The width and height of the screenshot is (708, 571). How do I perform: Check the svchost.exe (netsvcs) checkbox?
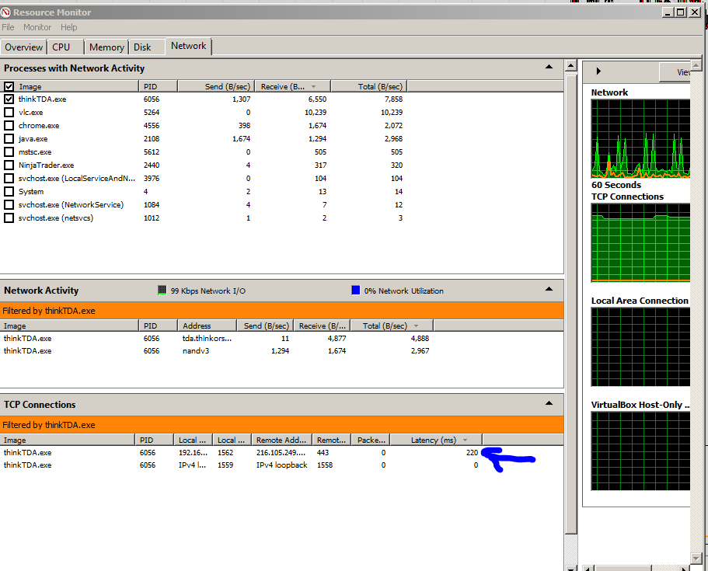point(9,218)
